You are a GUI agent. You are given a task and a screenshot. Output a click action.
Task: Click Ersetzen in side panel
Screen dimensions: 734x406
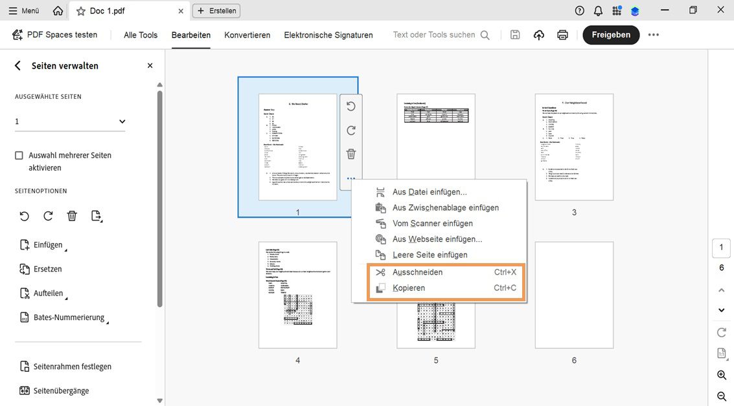(x=41, y=269)
